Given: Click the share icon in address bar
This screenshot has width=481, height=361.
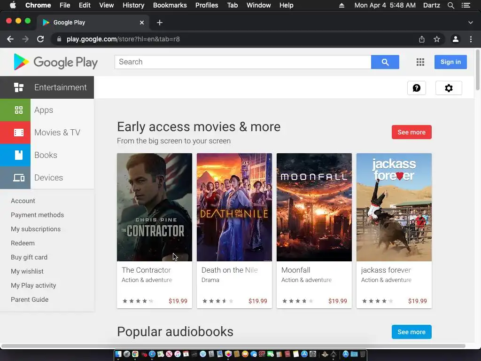Looking at the screenshot, I should [422, 39].
